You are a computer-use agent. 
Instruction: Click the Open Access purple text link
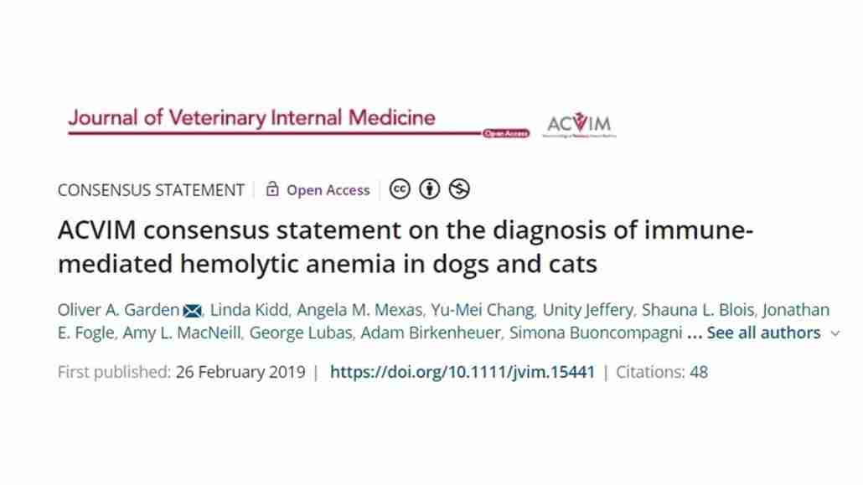click(328, 190)
